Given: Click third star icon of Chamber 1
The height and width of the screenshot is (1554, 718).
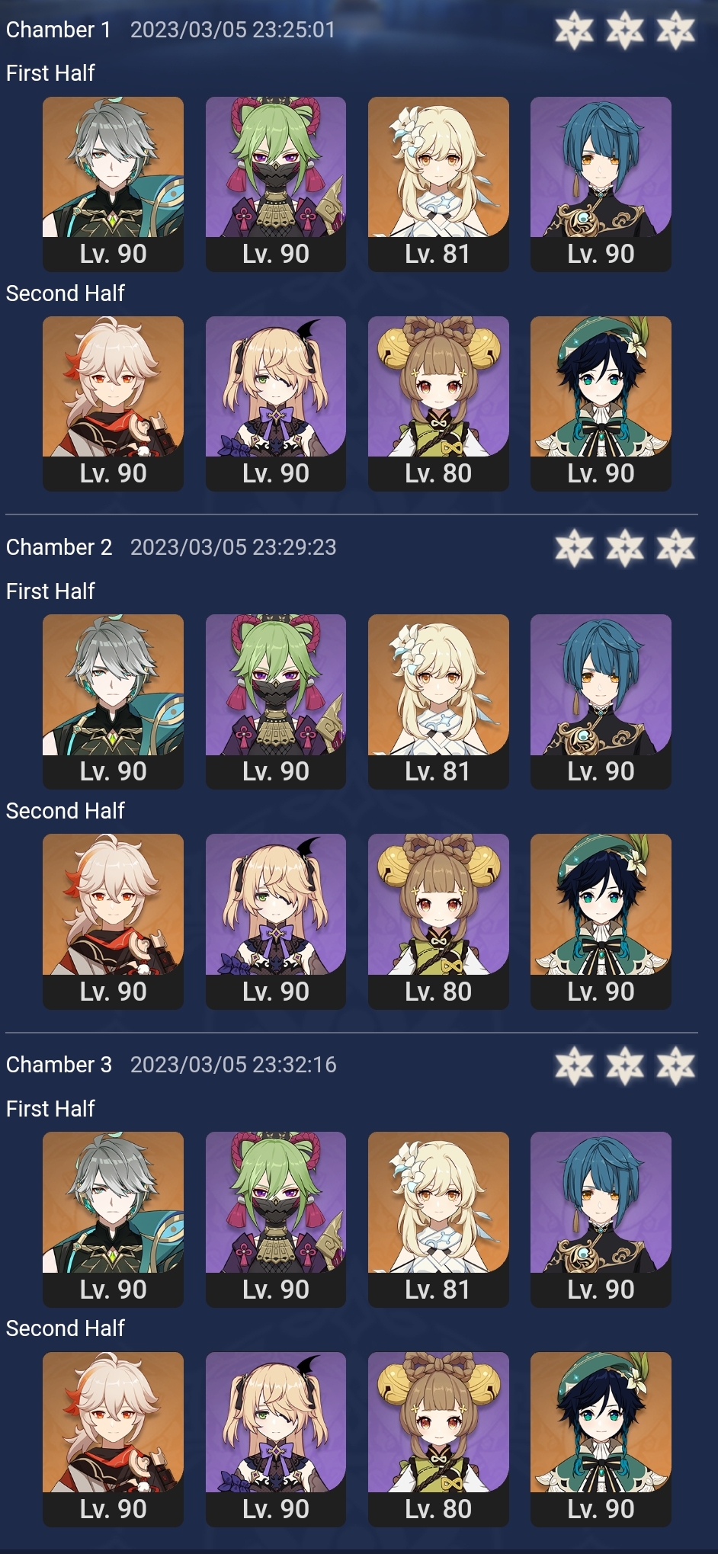Looking at the screenshot, I should point(675,31).
